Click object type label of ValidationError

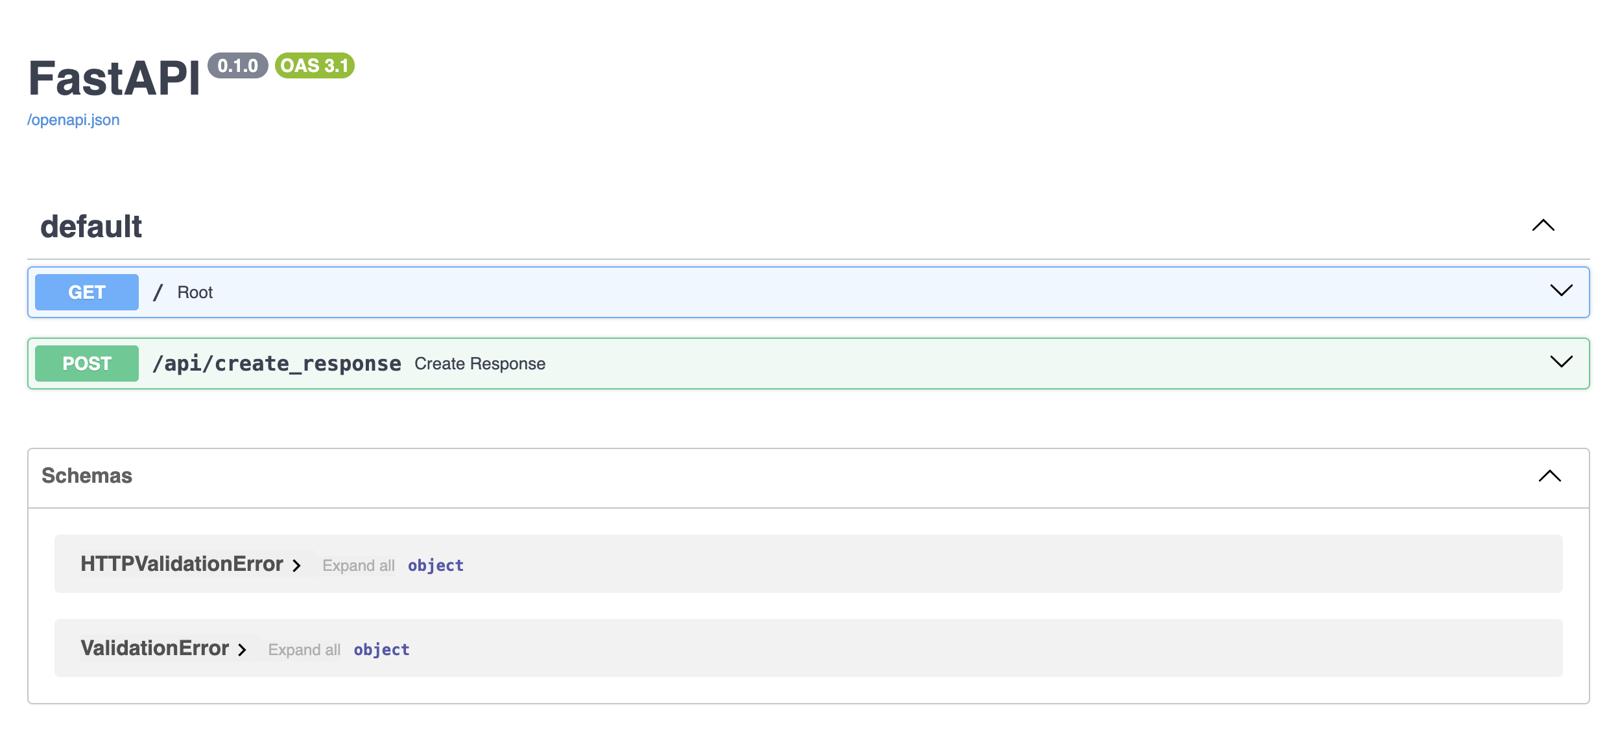tap(381, 650)
